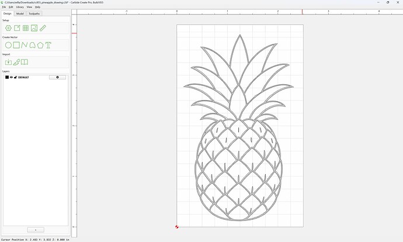
Task: Switch to the Model tab
Action: pos(20,13)
